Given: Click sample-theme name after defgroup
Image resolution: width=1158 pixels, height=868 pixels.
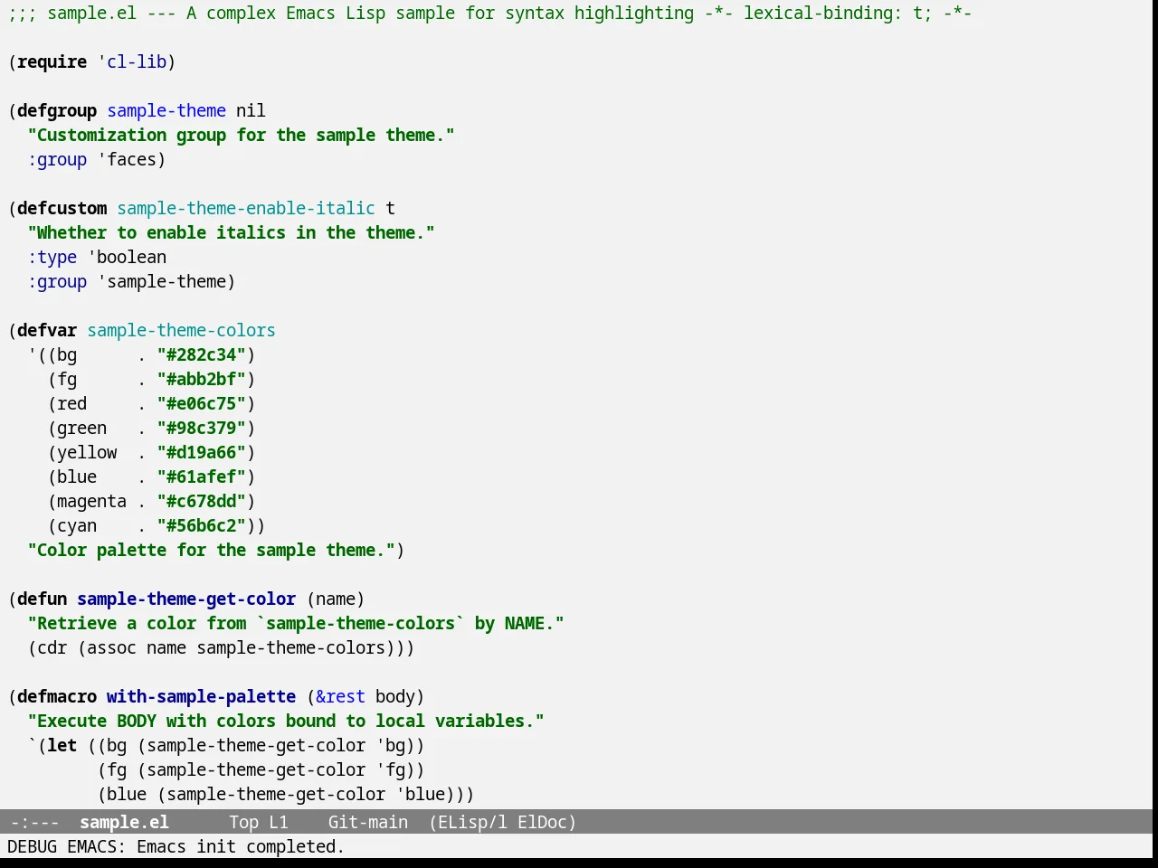Looking at the screenshot, I should pos(166,110).
